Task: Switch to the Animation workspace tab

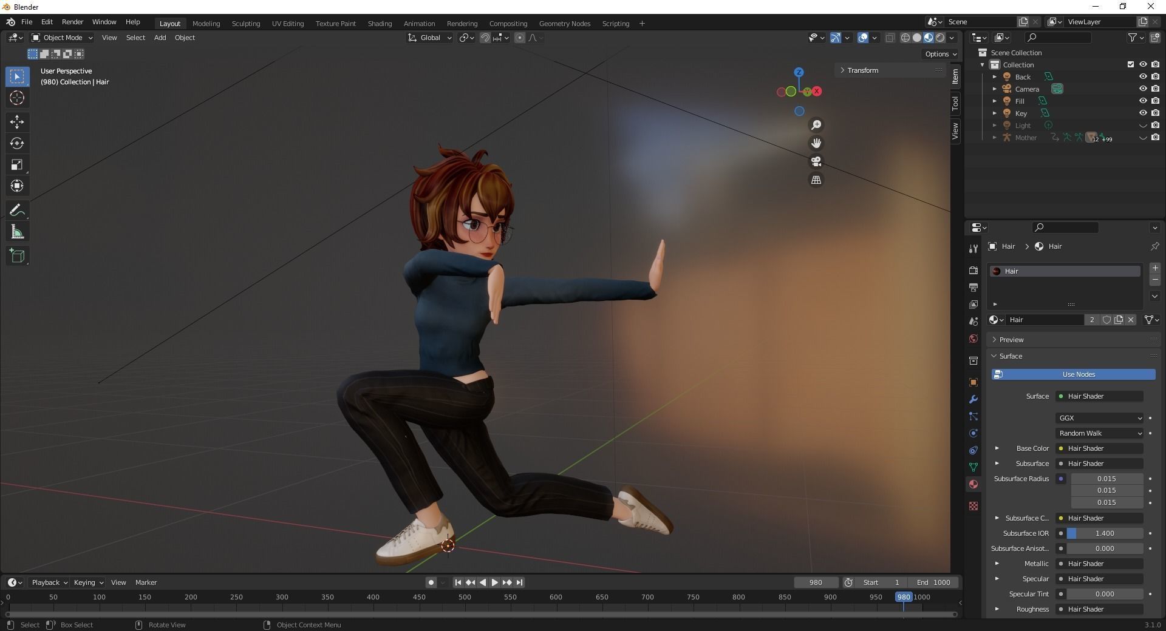Action: 419,24
